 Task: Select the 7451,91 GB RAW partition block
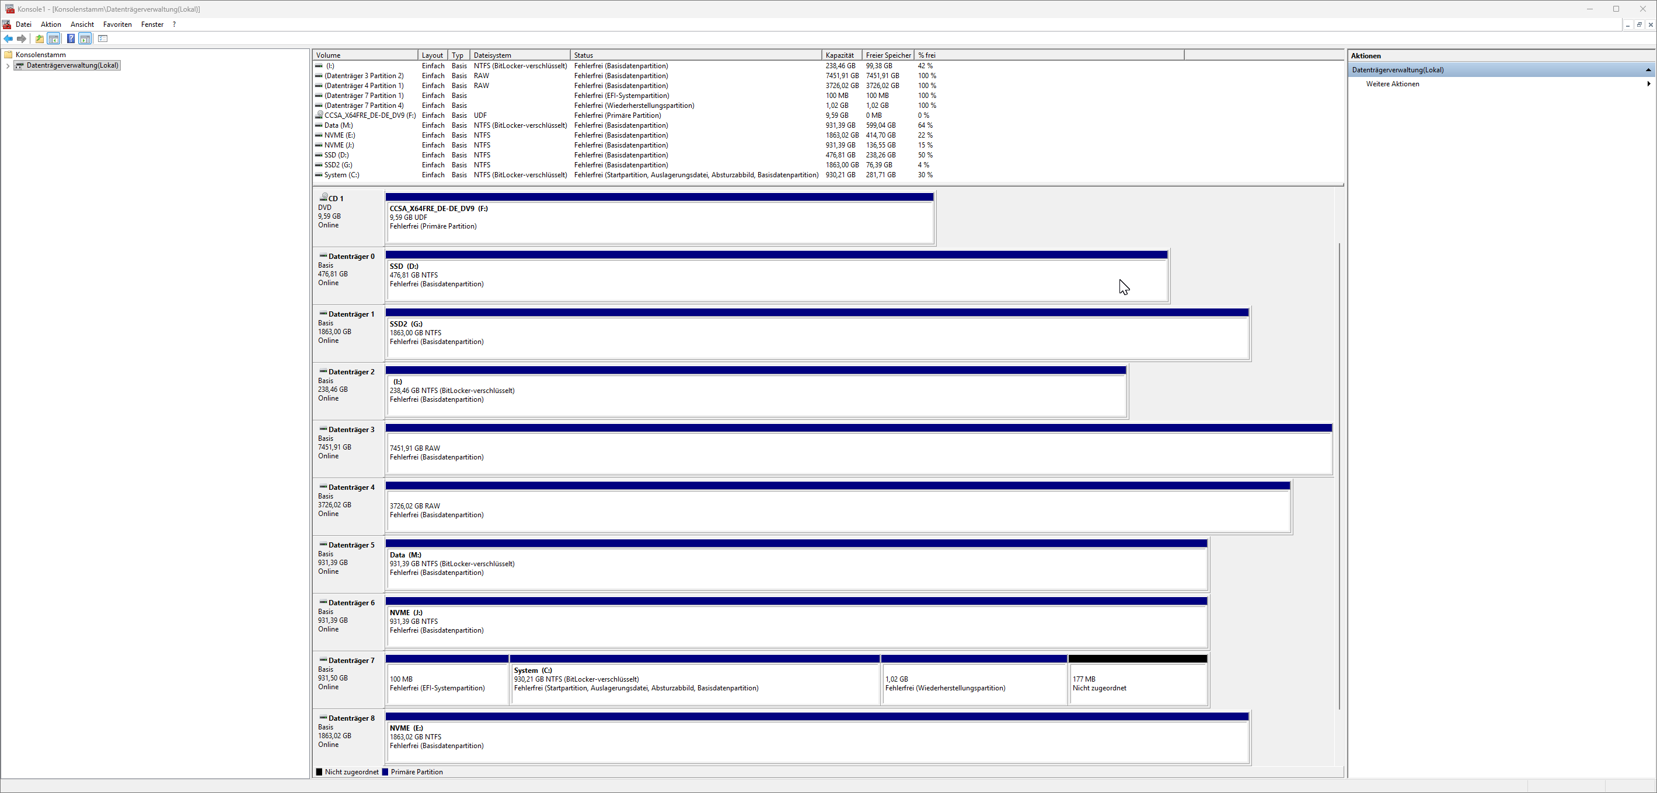(x=859, y=449)
